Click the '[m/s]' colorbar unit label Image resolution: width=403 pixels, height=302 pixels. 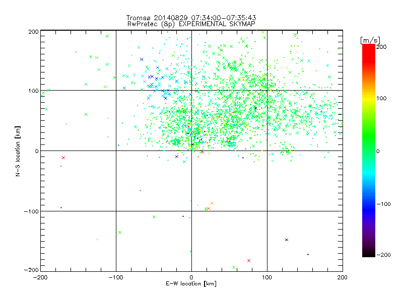click(x=370, y=40)
